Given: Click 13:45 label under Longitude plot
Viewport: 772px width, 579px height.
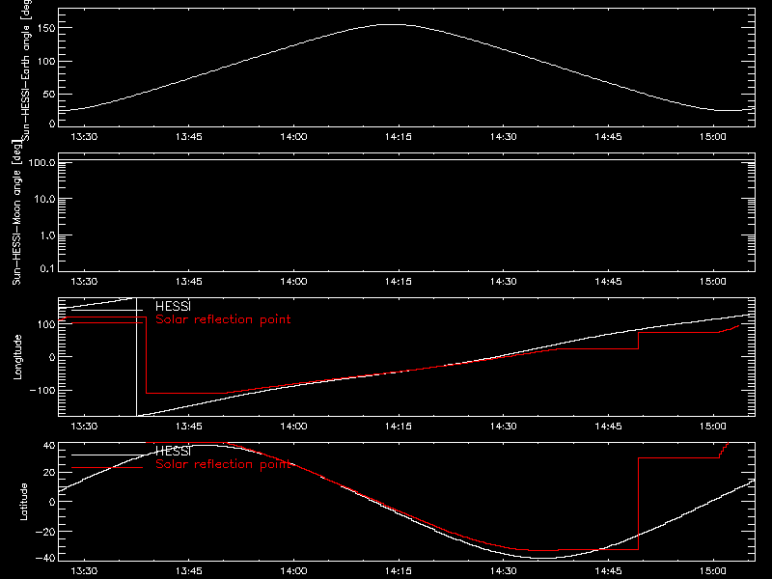Looking at the screenshot, I should click(188, 427).
